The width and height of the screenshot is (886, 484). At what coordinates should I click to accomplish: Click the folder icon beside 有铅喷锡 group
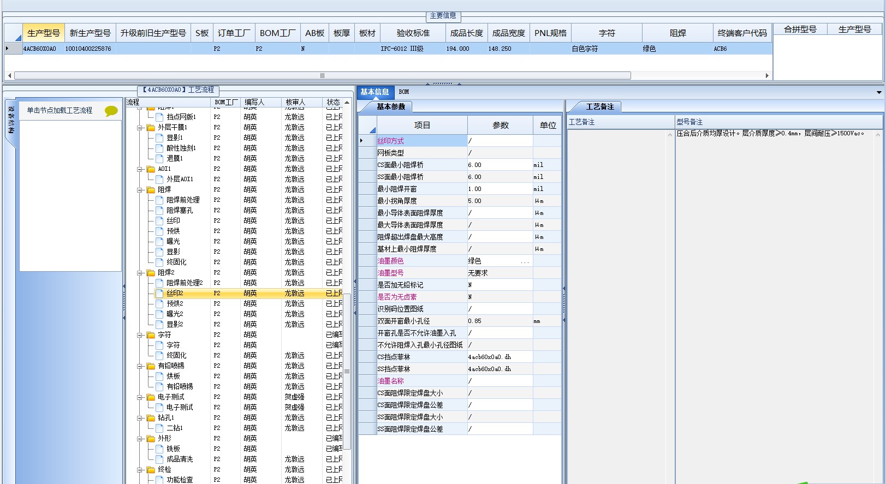tap(151, 366)
